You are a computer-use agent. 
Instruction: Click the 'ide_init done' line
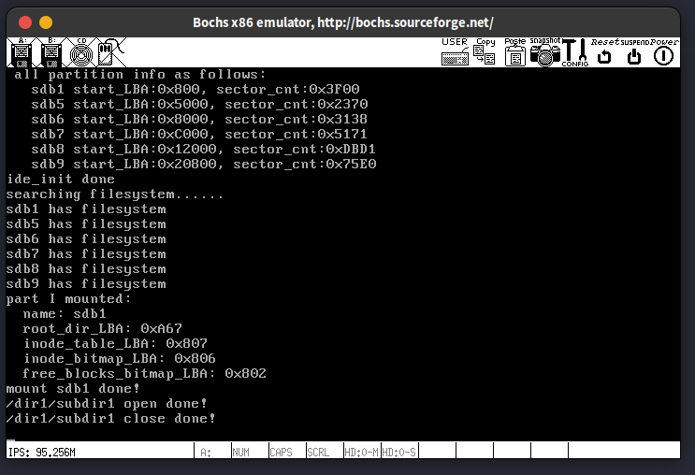click(x=60, y=179)
